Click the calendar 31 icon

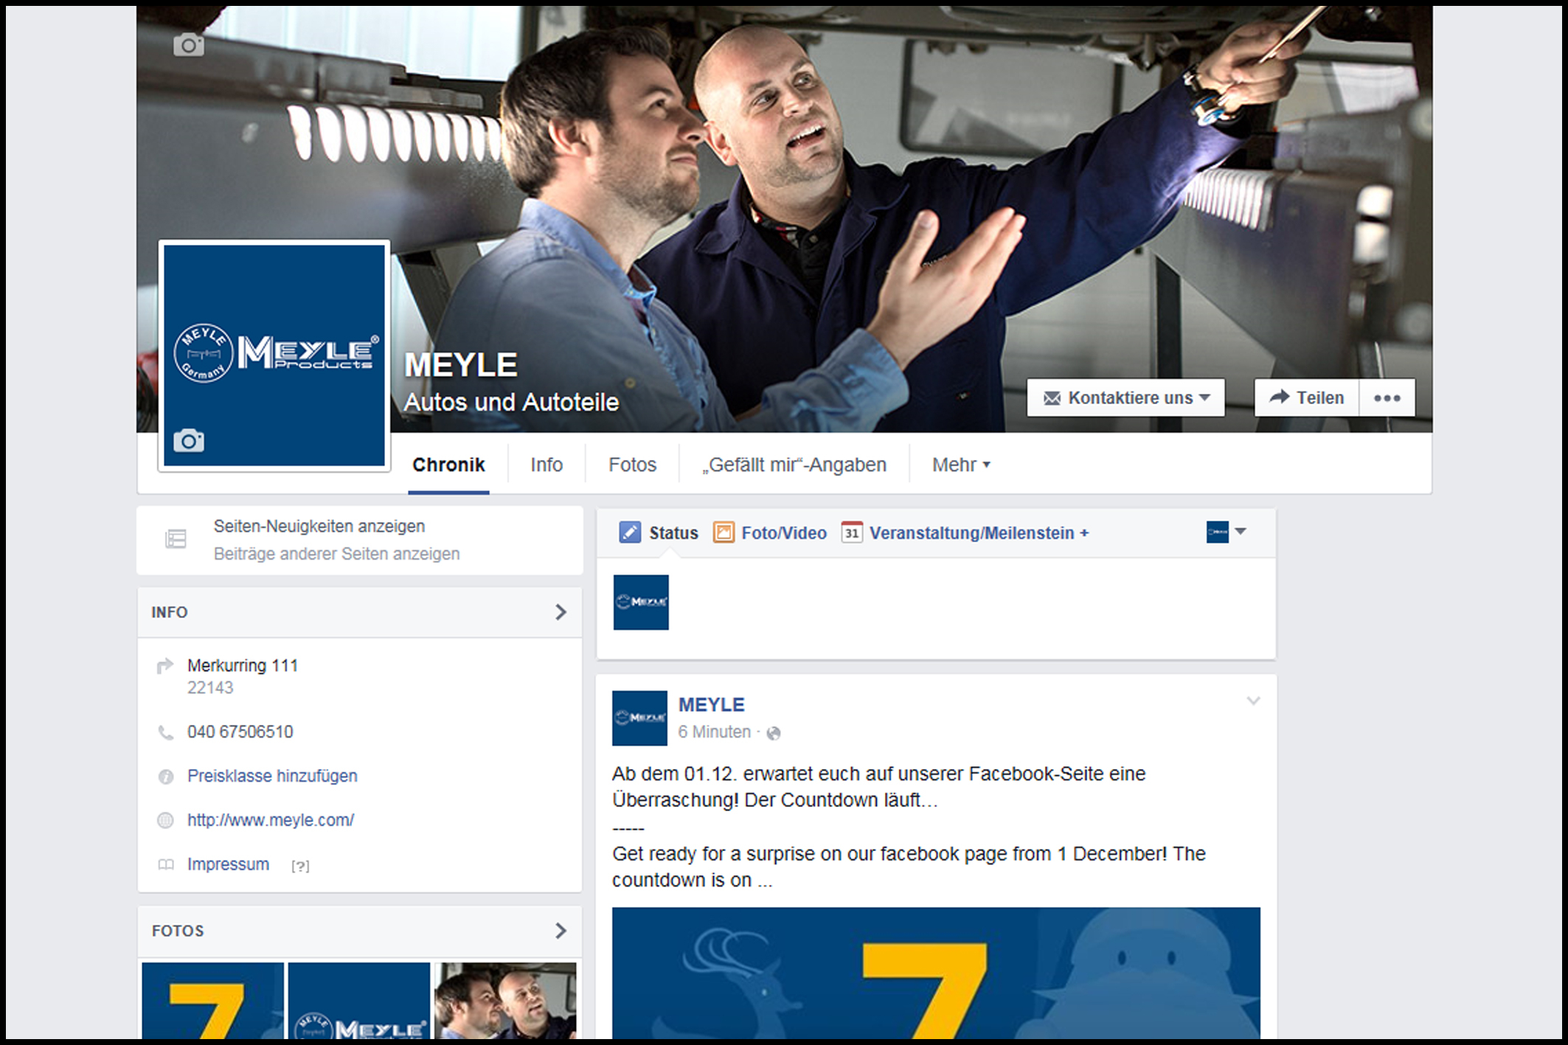pos(852,532)
